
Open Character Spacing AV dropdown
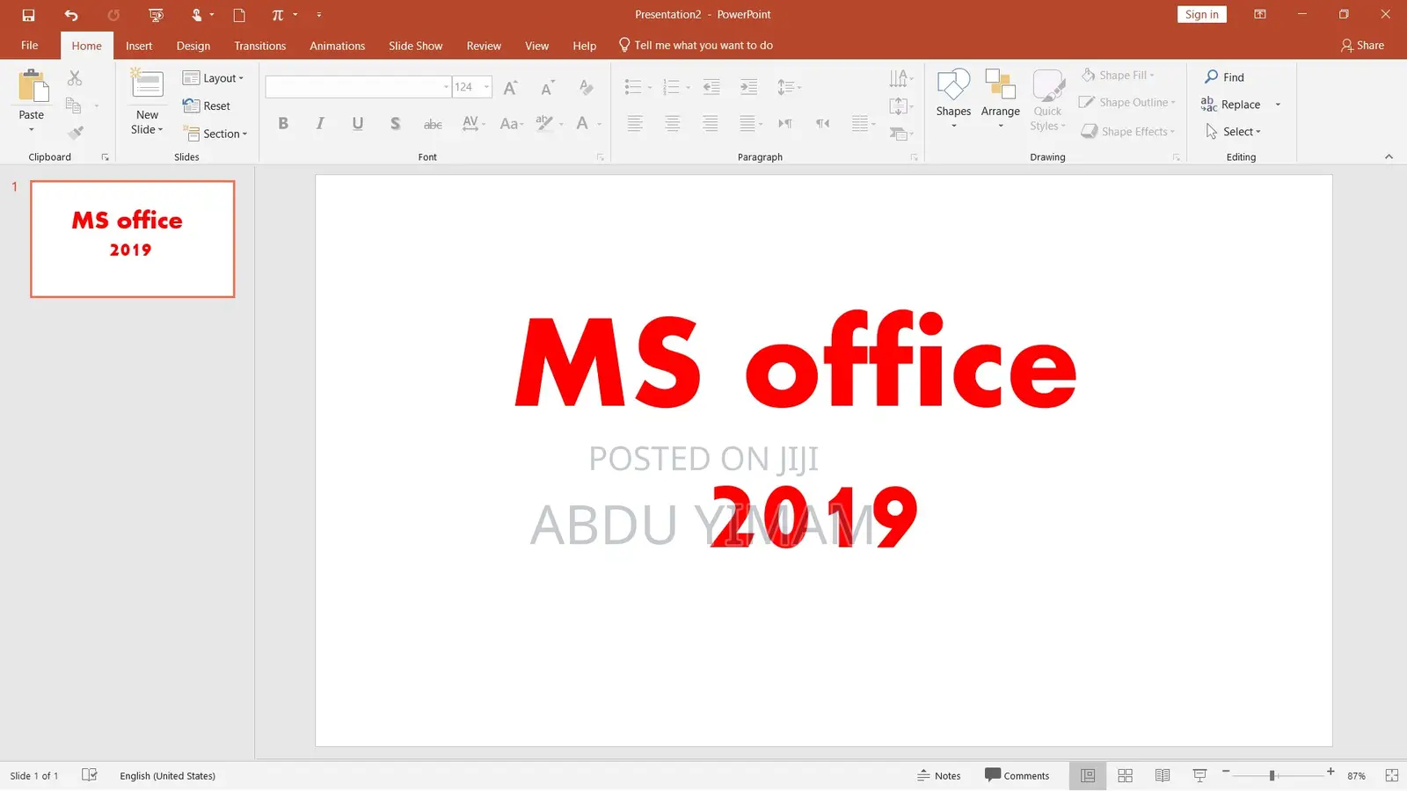tap(473, 124)
